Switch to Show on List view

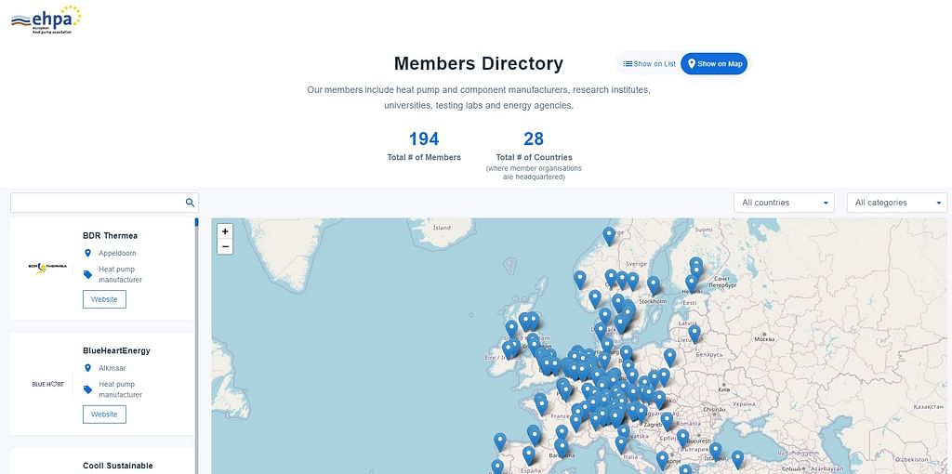click(x=649, y=64)
